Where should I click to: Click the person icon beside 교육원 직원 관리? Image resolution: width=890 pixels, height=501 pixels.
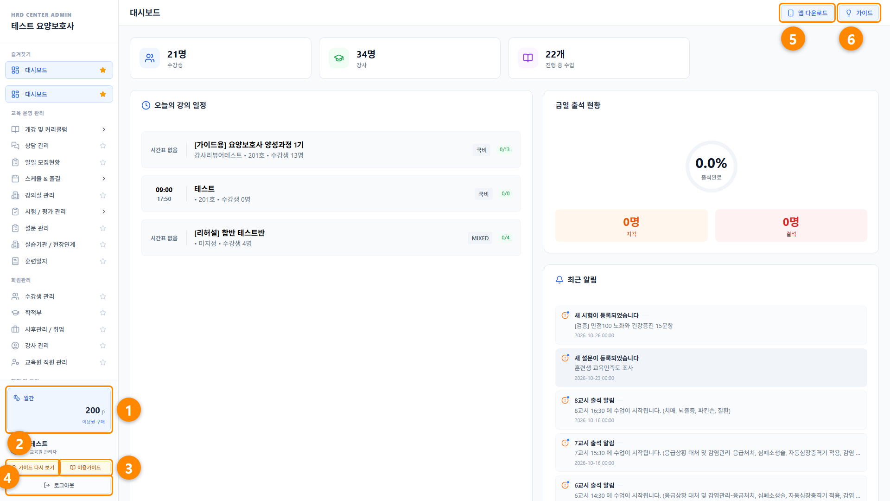(x=15, y=362)
